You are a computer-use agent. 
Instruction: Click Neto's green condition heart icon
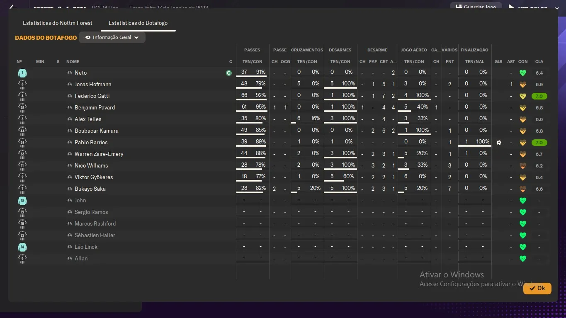click(x=523, y=73)
